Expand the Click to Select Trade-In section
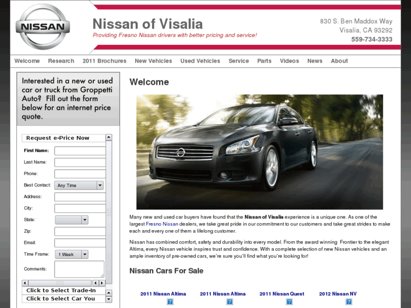The height and width of the screenshot is (308, 411). coord(64,290)
